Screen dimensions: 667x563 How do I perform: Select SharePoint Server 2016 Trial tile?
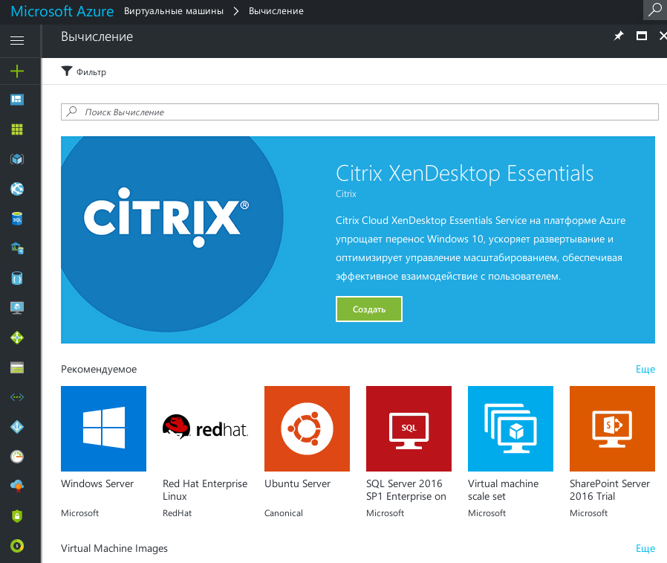tap(612, 428)
